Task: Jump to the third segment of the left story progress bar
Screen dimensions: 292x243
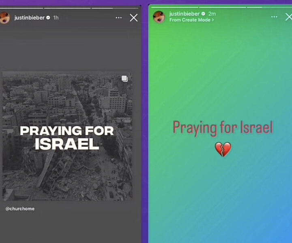Action: pyautogui.click(x=115, y=8)
